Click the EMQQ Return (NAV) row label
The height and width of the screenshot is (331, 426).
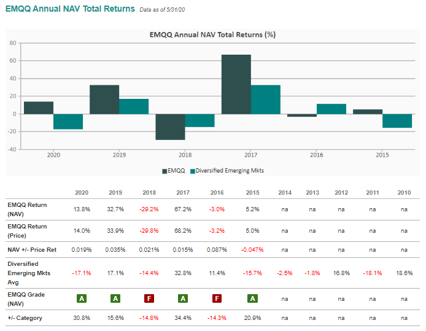tap(27, 209)
